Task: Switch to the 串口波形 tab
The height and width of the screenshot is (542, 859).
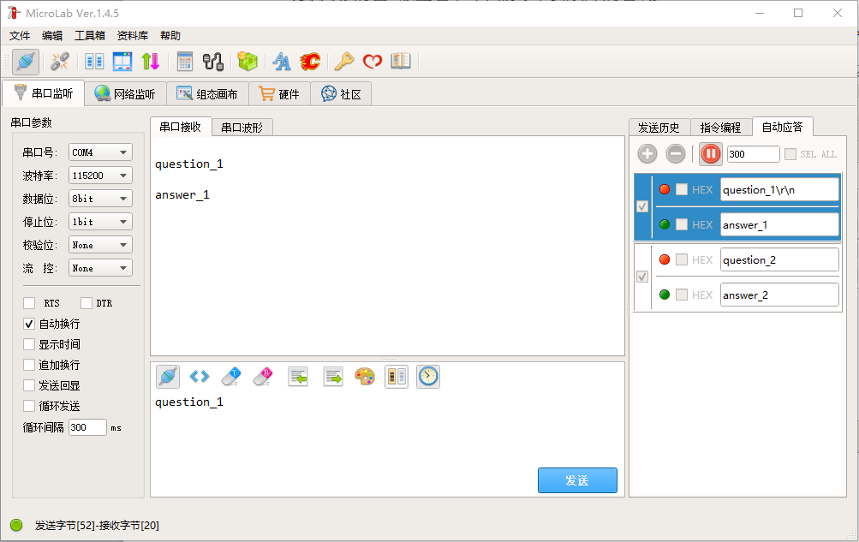Action: (x=242, y=128)
